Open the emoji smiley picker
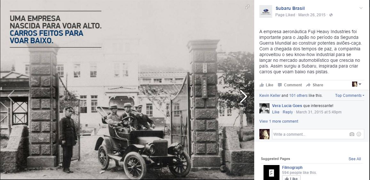Image resolution: width=370 pixels, height=180 pixels. pyautogui.click(x=359, y=134)
